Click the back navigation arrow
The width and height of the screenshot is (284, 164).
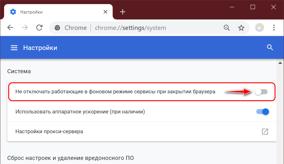(x=10, y=28)
